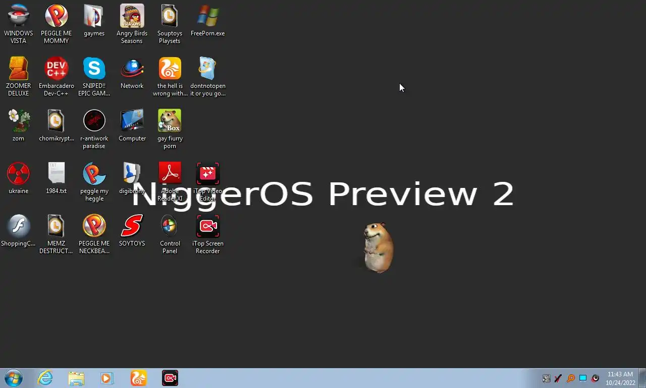Open Windows Explorer from the taskbar
The image size is (646, 388).
point(76,378)
